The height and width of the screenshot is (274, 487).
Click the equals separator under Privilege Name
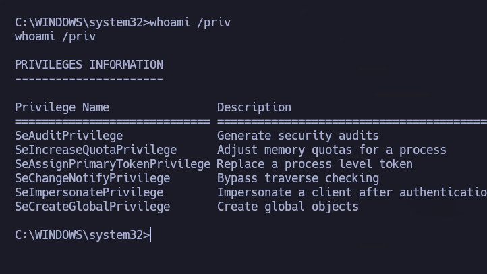[113, 121]
